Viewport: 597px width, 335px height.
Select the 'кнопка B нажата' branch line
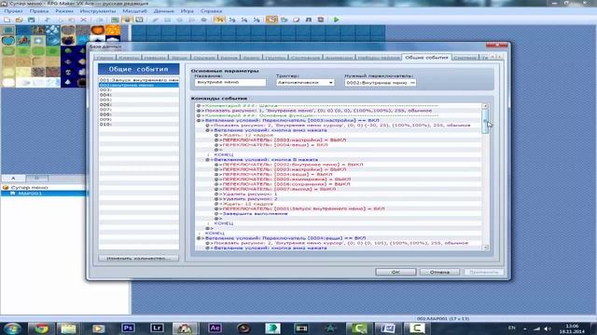[266, 159]
